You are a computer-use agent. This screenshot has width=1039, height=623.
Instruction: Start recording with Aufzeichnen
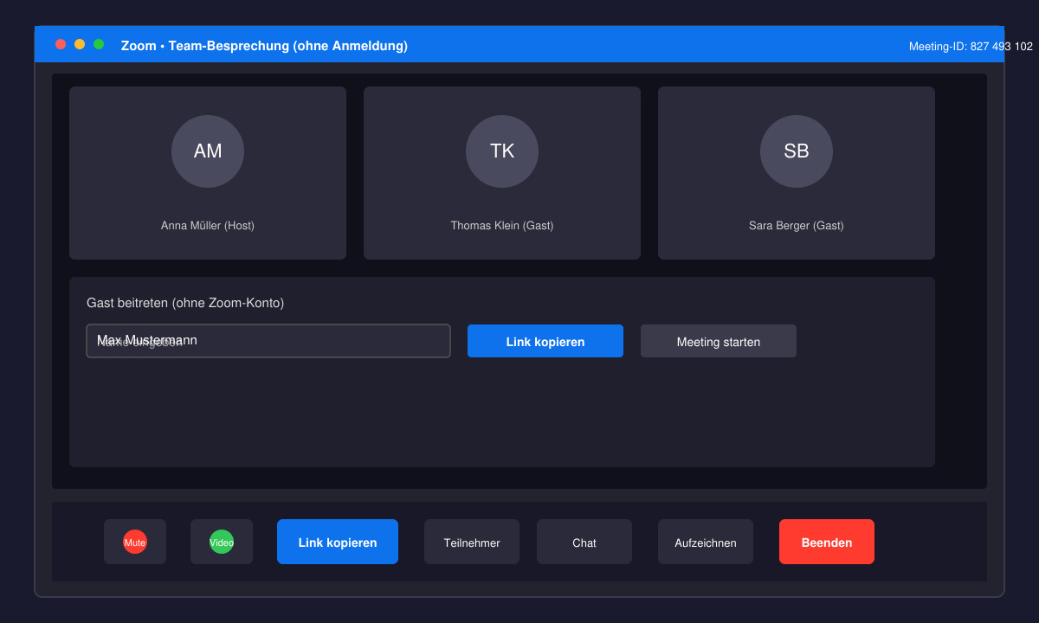(706, 542)
